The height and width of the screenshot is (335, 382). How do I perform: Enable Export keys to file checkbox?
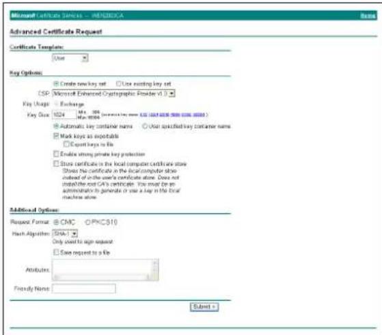click(66, 144)
